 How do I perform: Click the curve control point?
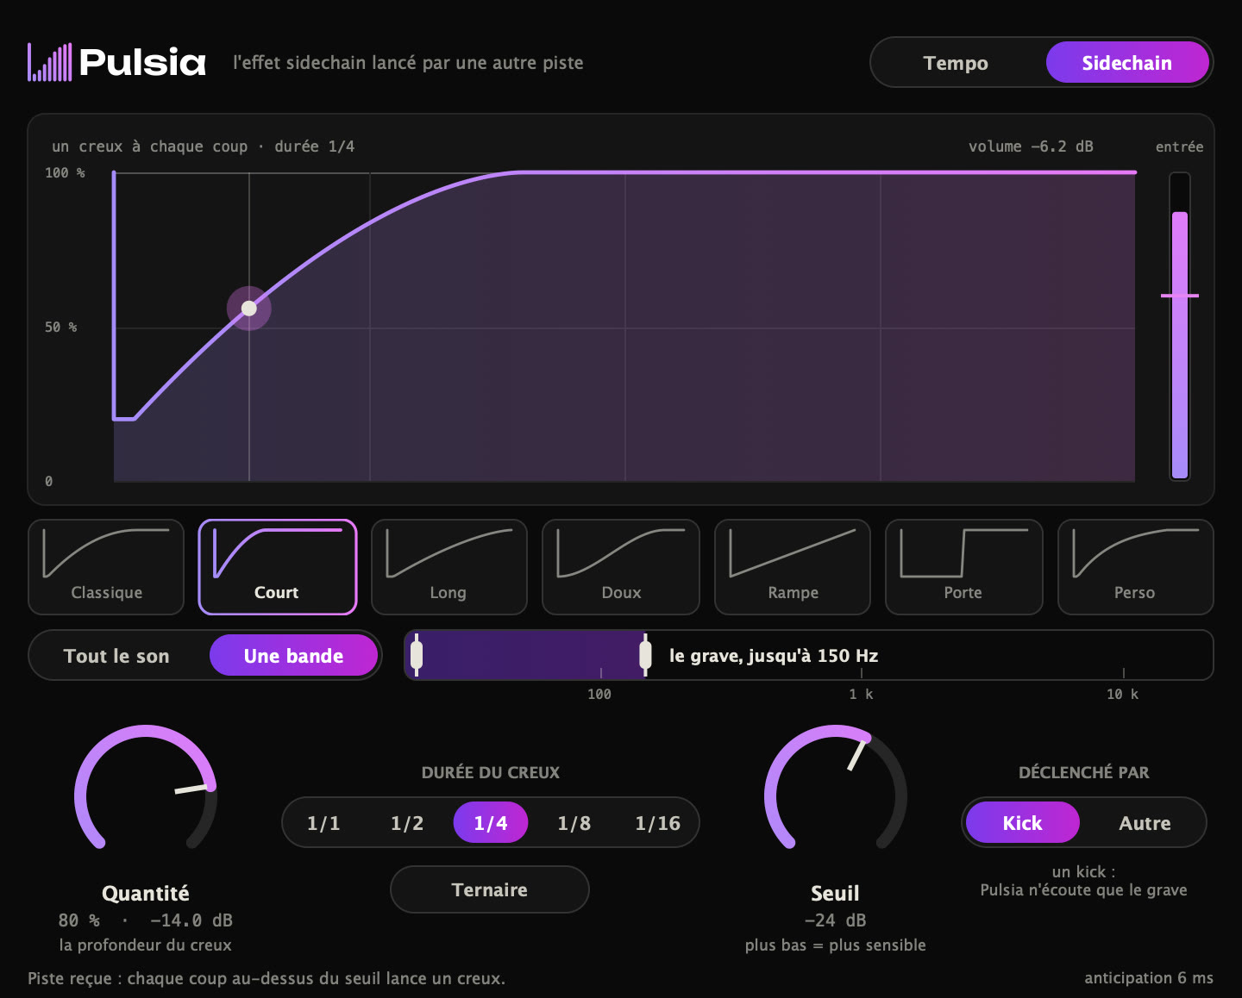pos(249,309)
